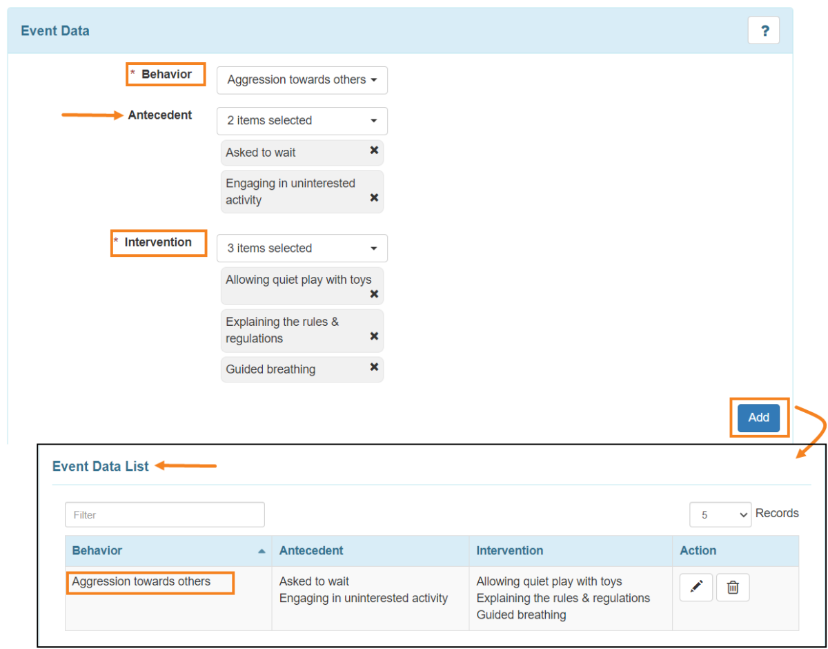Viewport: 828px width, 649px height.
Task: Click the Add button
Action: (758, 418)
